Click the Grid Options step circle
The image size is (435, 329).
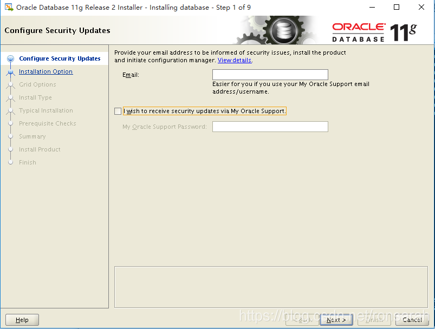click(x=11, y=84)
